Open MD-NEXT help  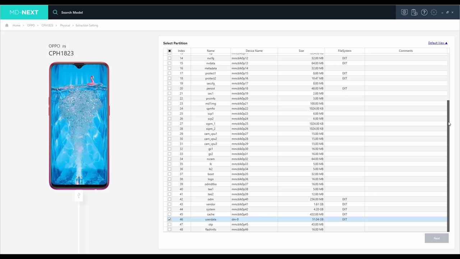point(424,12)
